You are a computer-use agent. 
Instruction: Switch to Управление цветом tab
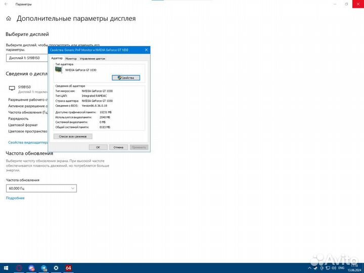click(x=93, y=59)
